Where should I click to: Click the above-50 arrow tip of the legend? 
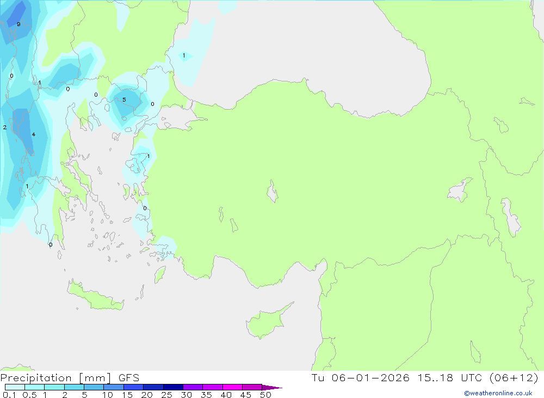click(x=272, y=388)
